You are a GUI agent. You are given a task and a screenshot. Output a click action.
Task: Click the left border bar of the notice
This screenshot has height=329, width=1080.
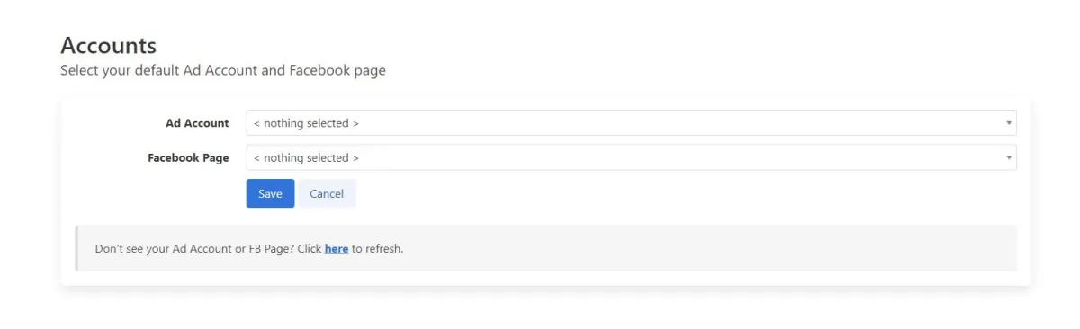(x=77, y=248)
